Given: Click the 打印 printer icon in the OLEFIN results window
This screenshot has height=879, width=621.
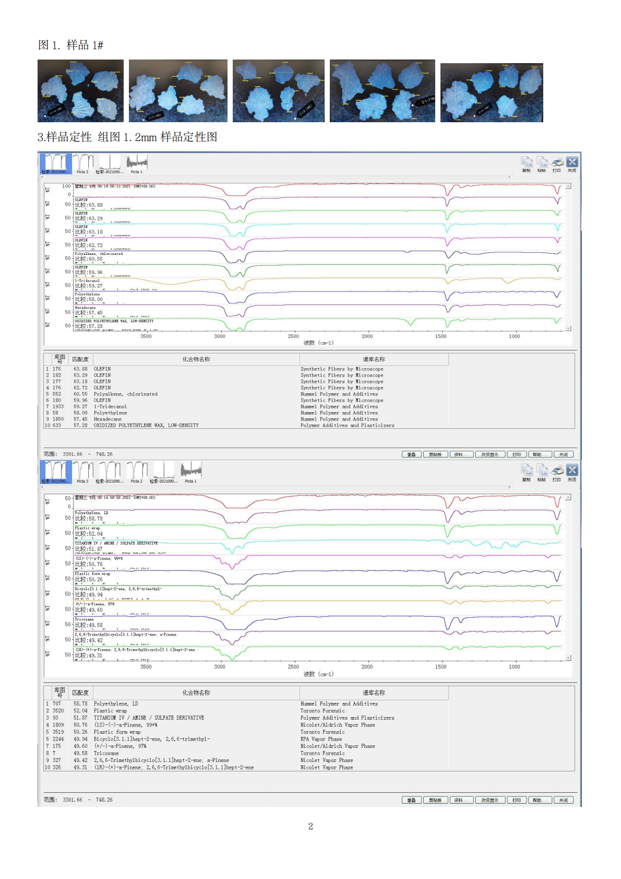Looking at the screenshot, I should (557, 162).
